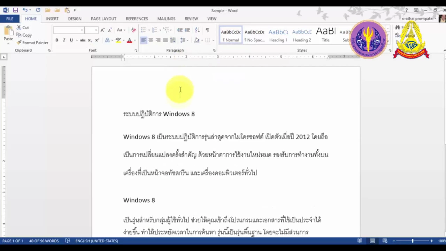Switch to the INSERT tab
The image size is (446, 251).
[52, 18]
